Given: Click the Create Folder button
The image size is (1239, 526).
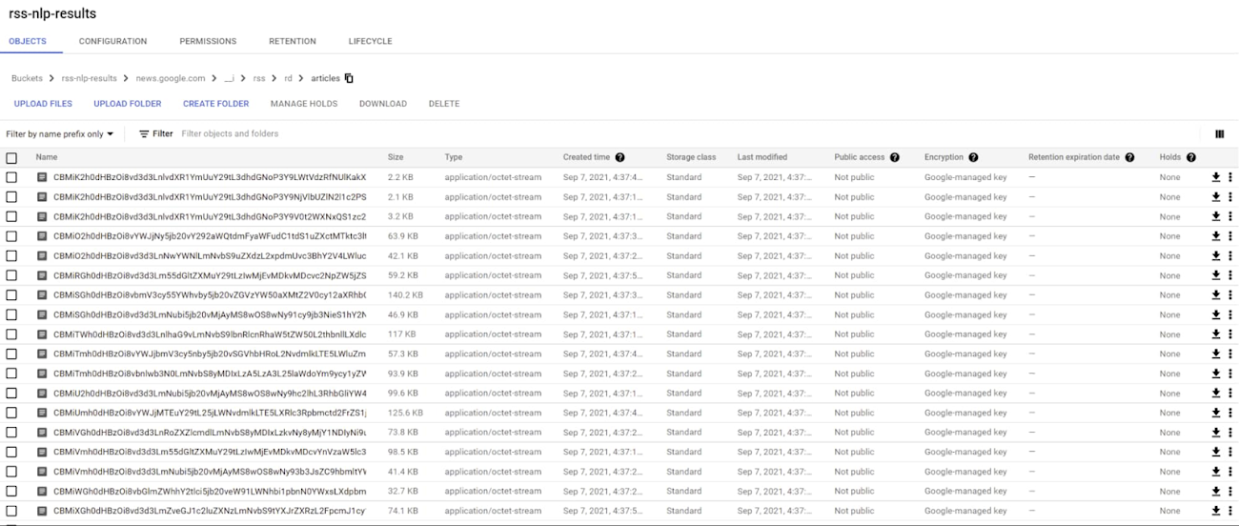Looking at the screenshot, I should click(x=215, y=104).
